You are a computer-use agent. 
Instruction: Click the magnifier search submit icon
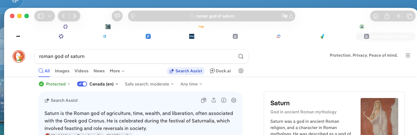241,56
